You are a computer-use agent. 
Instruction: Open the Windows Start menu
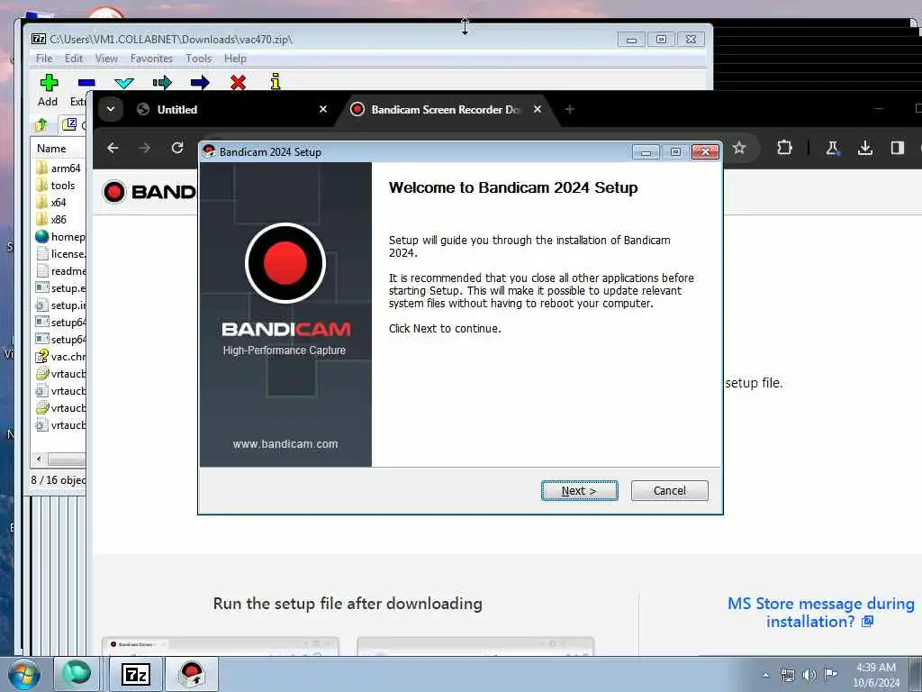point(24,675)
